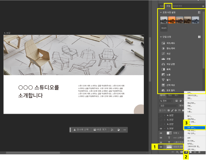Apply the cool blue-toned preset thumbnail
Viewport: 206px width, 162px height.
pyautogui.click(x=195, y=20)
